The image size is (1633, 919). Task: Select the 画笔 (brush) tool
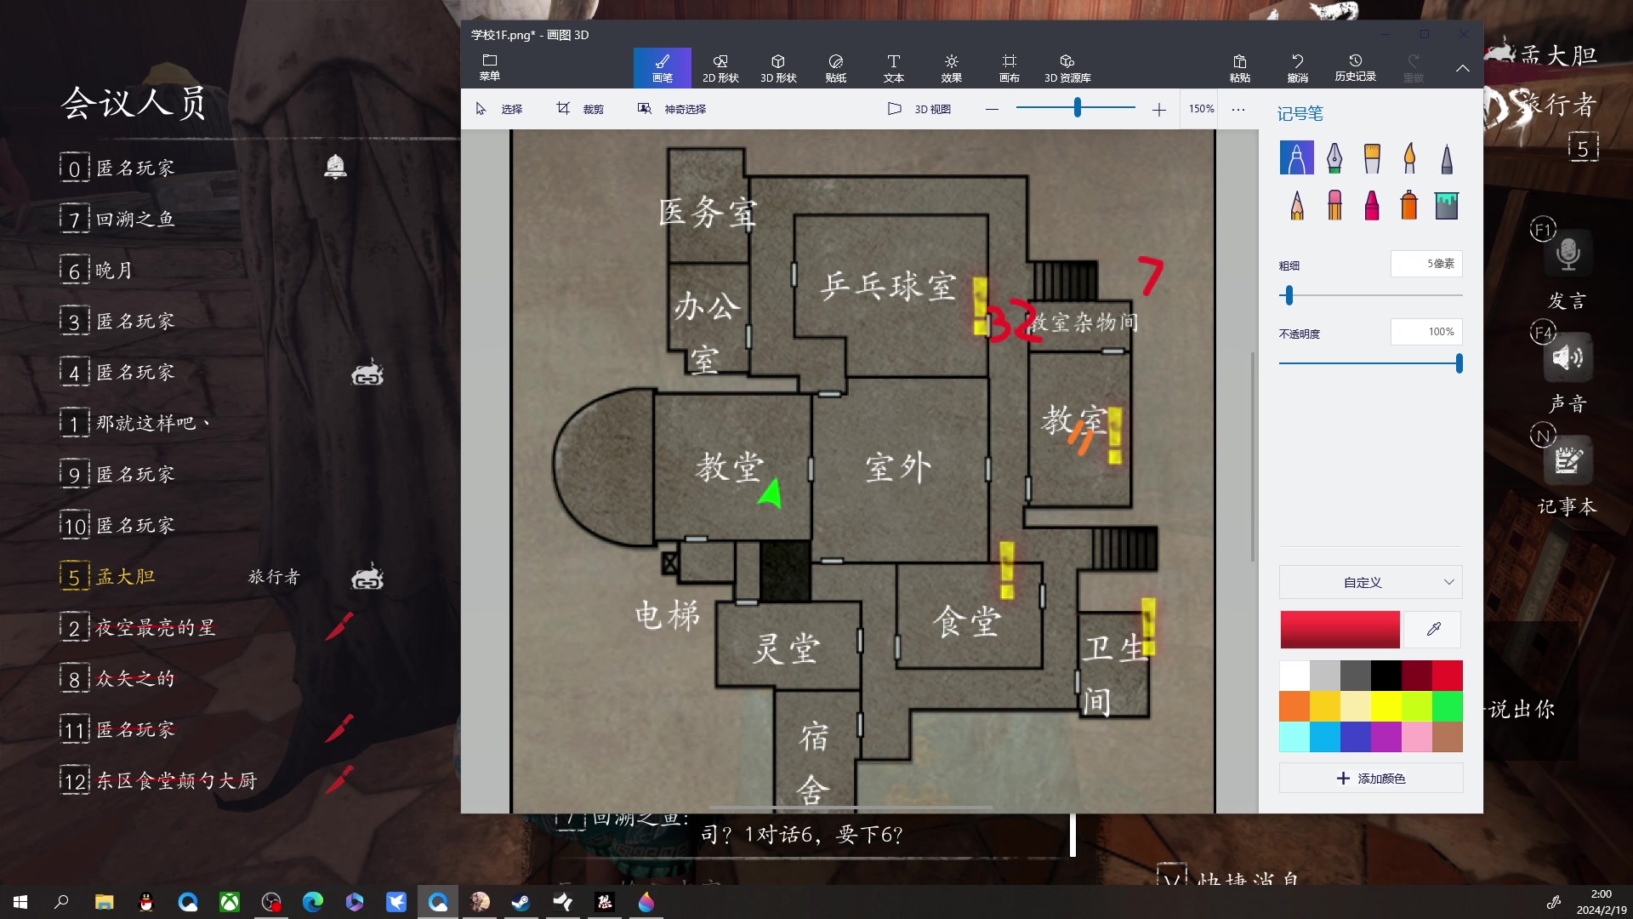(x=662, y=67)
